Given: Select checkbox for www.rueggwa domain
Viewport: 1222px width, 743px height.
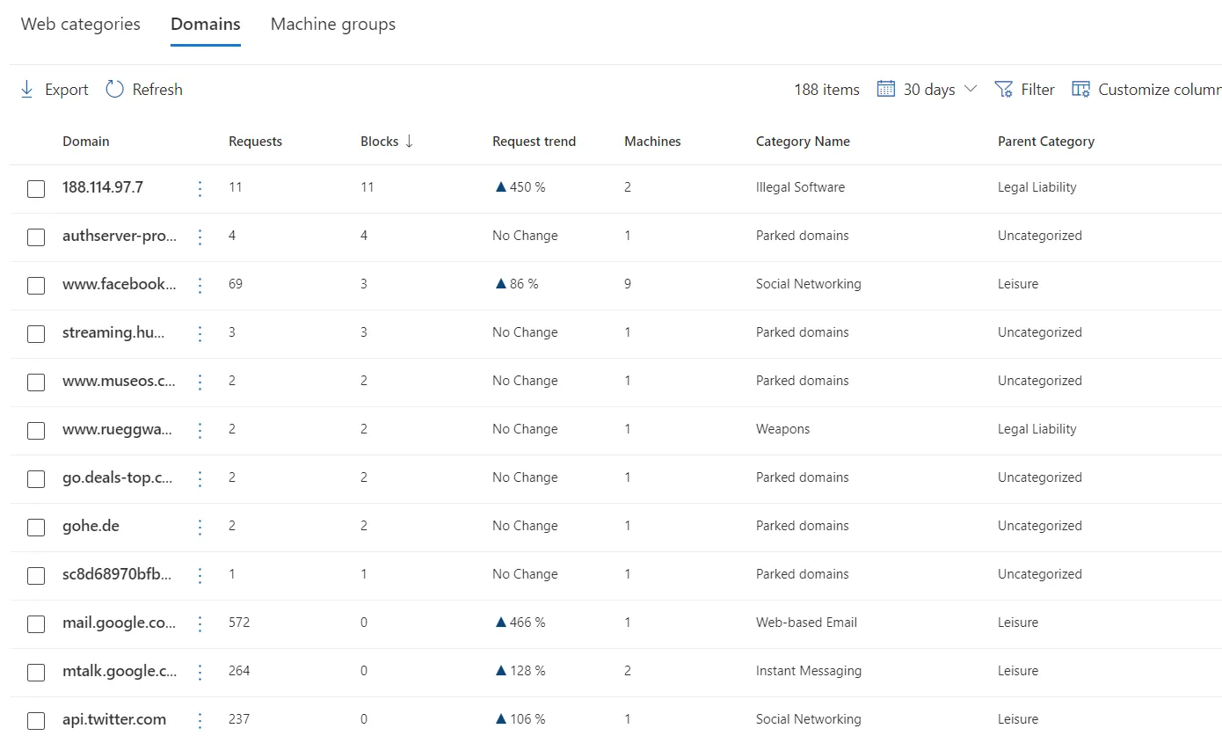Looking at the screenshot, I should [36, 431].
